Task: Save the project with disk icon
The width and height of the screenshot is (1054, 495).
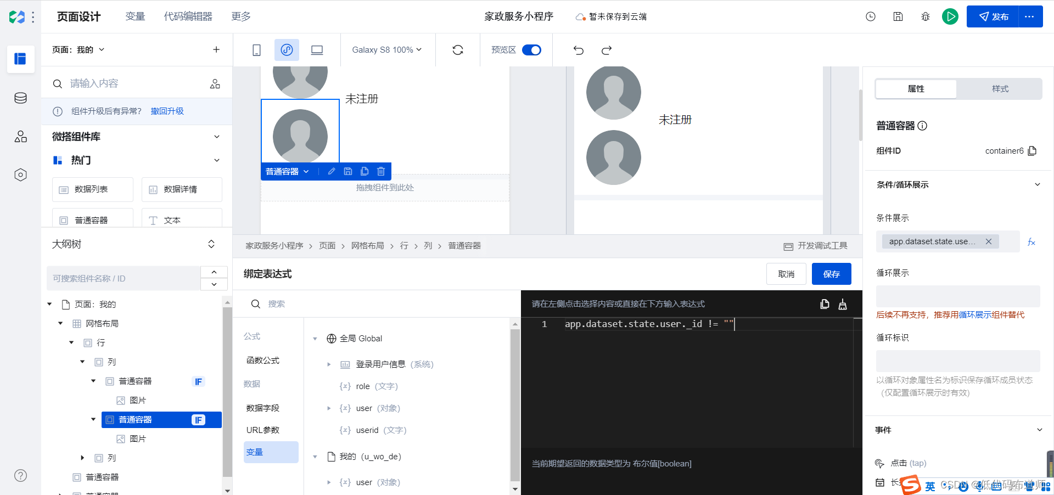Action: [898, 16]
